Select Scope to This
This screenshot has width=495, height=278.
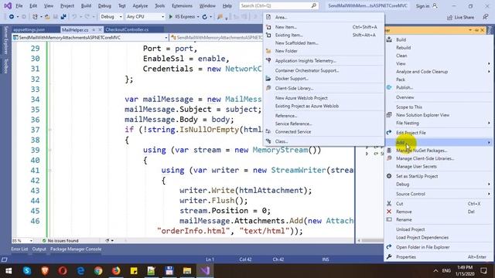point(409,107)
